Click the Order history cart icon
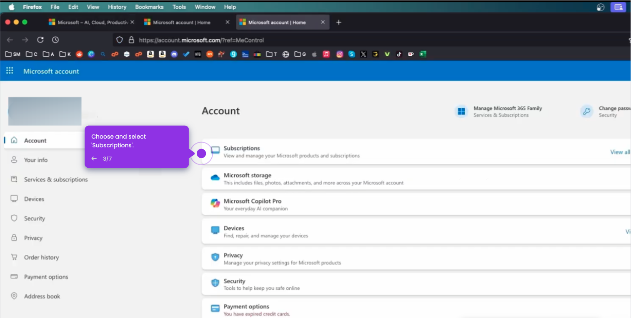Screen dimensions: 631x318 click(14, 257)
